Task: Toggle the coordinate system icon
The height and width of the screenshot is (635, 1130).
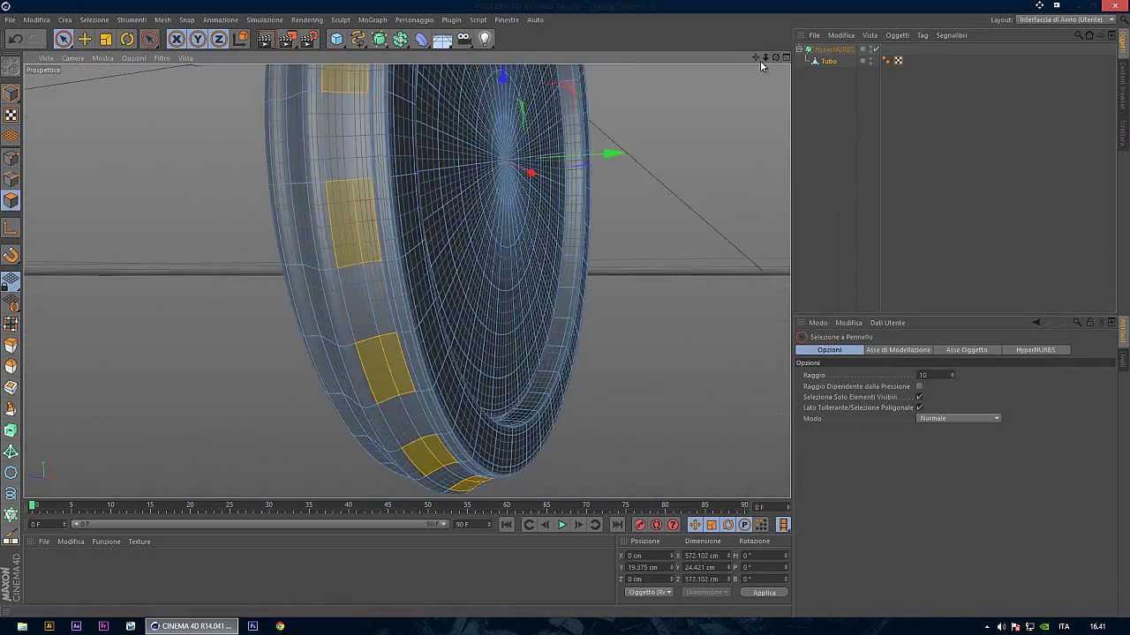Action: [240, 39]
